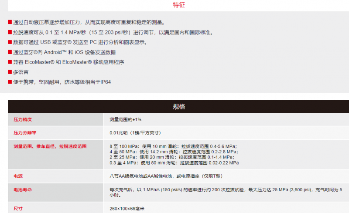Click the red bullet beside the 兼容 ElcoMaster feature
Screen dimensions: 349x213
click(10, 62)
